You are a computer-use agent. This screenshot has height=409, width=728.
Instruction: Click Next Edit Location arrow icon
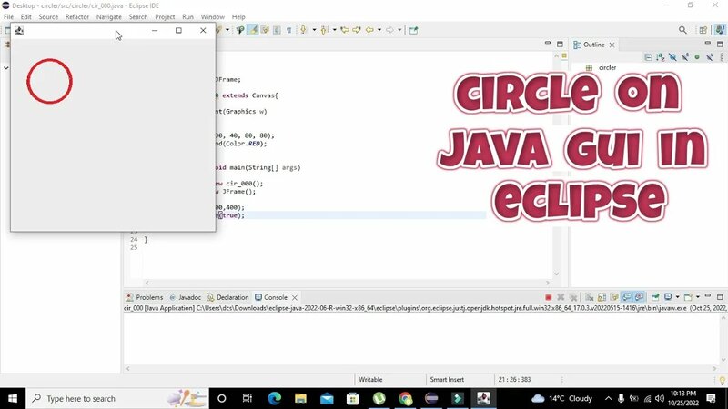[x=357, y=30]
